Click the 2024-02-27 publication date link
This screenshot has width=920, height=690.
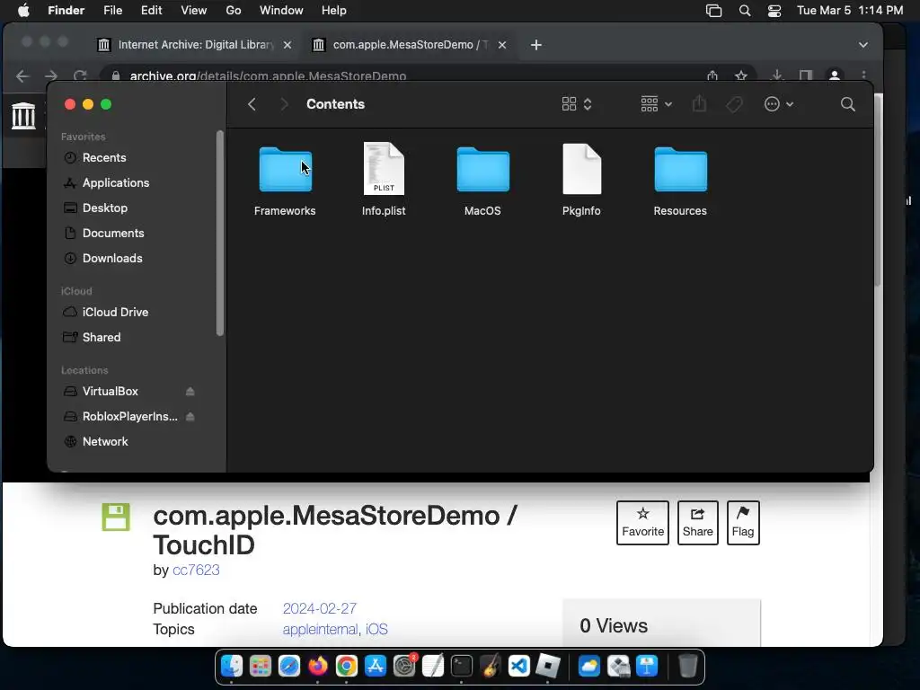(320, 608)
